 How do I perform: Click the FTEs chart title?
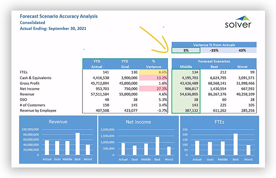point(219,122)
